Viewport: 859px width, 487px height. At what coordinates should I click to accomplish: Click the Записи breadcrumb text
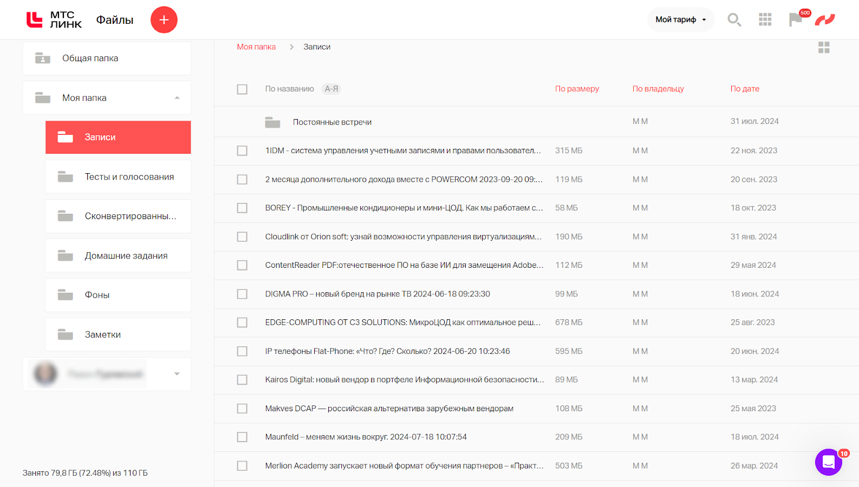pyautogui.click(x=317, y=47)
